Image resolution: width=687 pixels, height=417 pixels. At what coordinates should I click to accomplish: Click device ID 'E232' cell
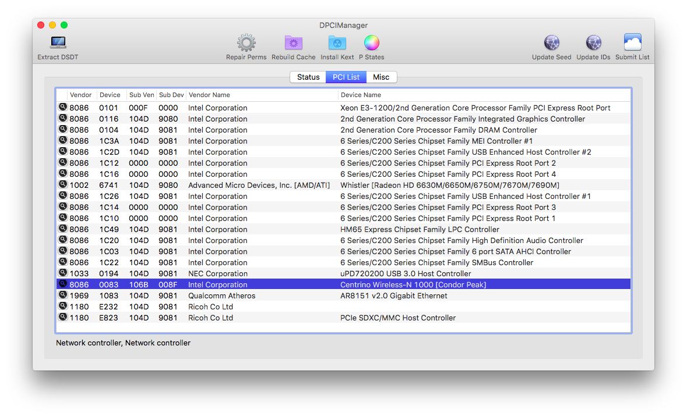[108, 307]
